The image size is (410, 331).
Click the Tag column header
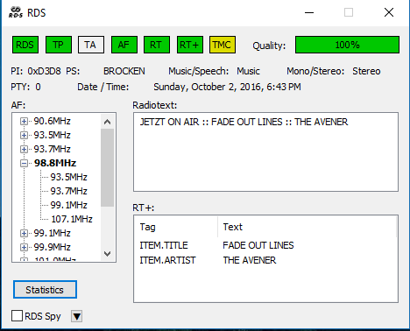[x=175, y=227]
